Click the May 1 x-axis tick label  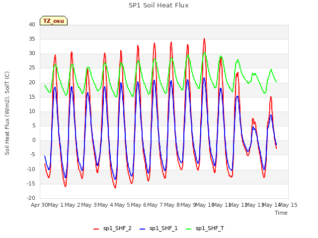coord(56,205)
